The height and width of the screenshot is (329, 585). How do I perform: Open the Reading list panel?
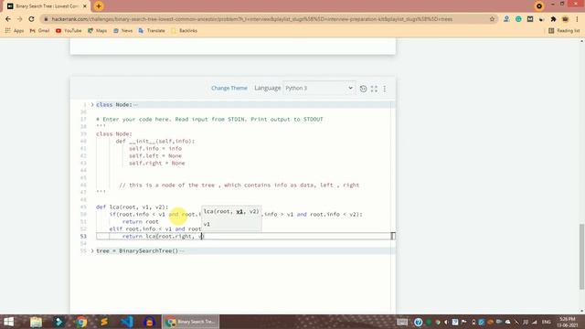click(x=564, y=30)
